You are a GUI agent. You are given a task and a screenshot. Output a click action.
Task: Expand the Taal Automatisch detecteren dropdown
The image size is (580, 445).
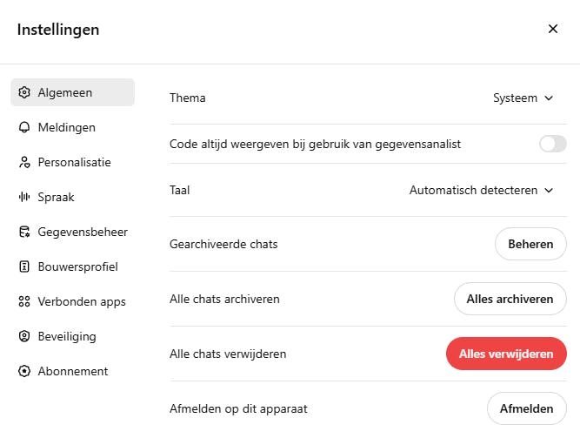tap(481, 190)
